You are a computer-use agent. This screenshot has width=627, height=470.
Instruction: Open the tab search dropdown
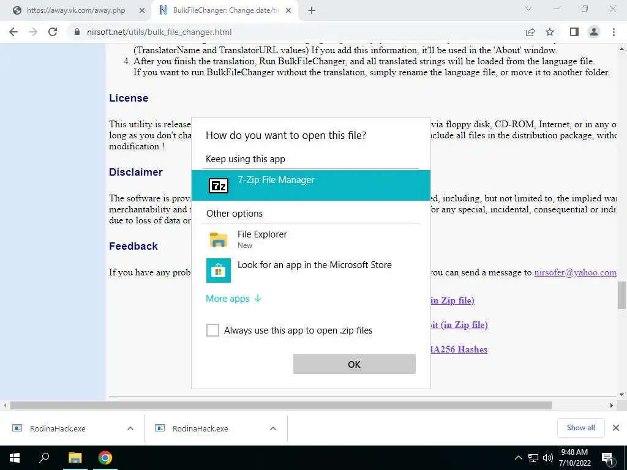coord(528,9)
